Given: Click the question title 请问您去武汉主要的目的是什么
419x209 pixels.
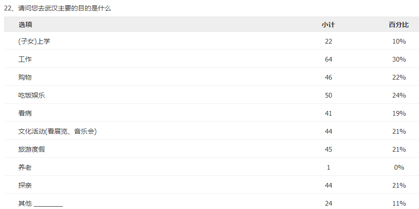Looking at the screenshot, I should (64, 8).
